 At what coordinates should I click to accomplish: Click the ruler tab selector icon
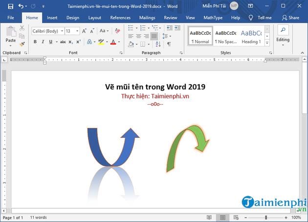(4, 60)
